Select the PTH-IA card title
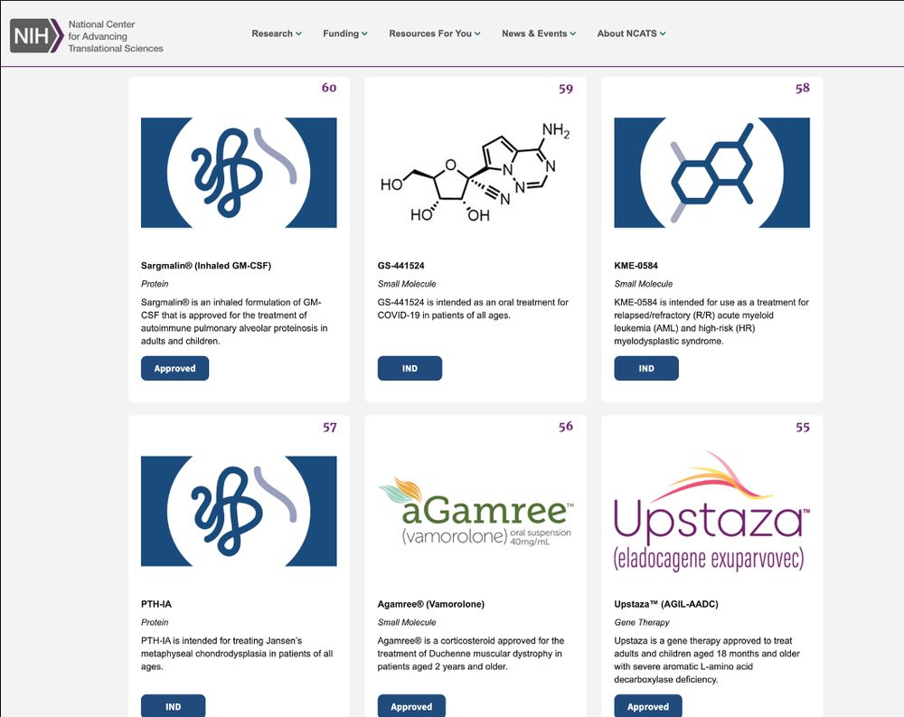The image size is (904, 717). (x=156, y=604)
